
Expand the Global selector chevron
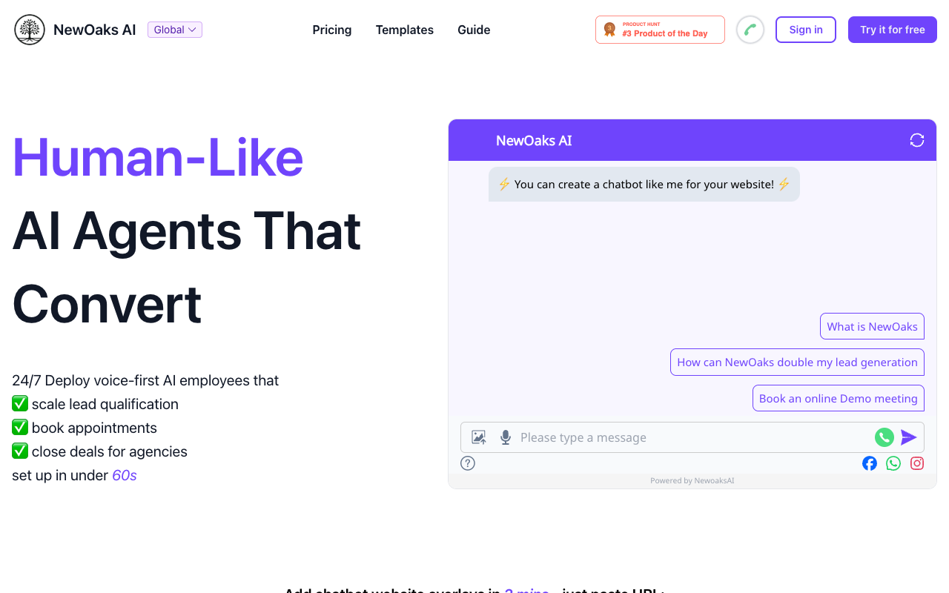click(x=193, y=30)
